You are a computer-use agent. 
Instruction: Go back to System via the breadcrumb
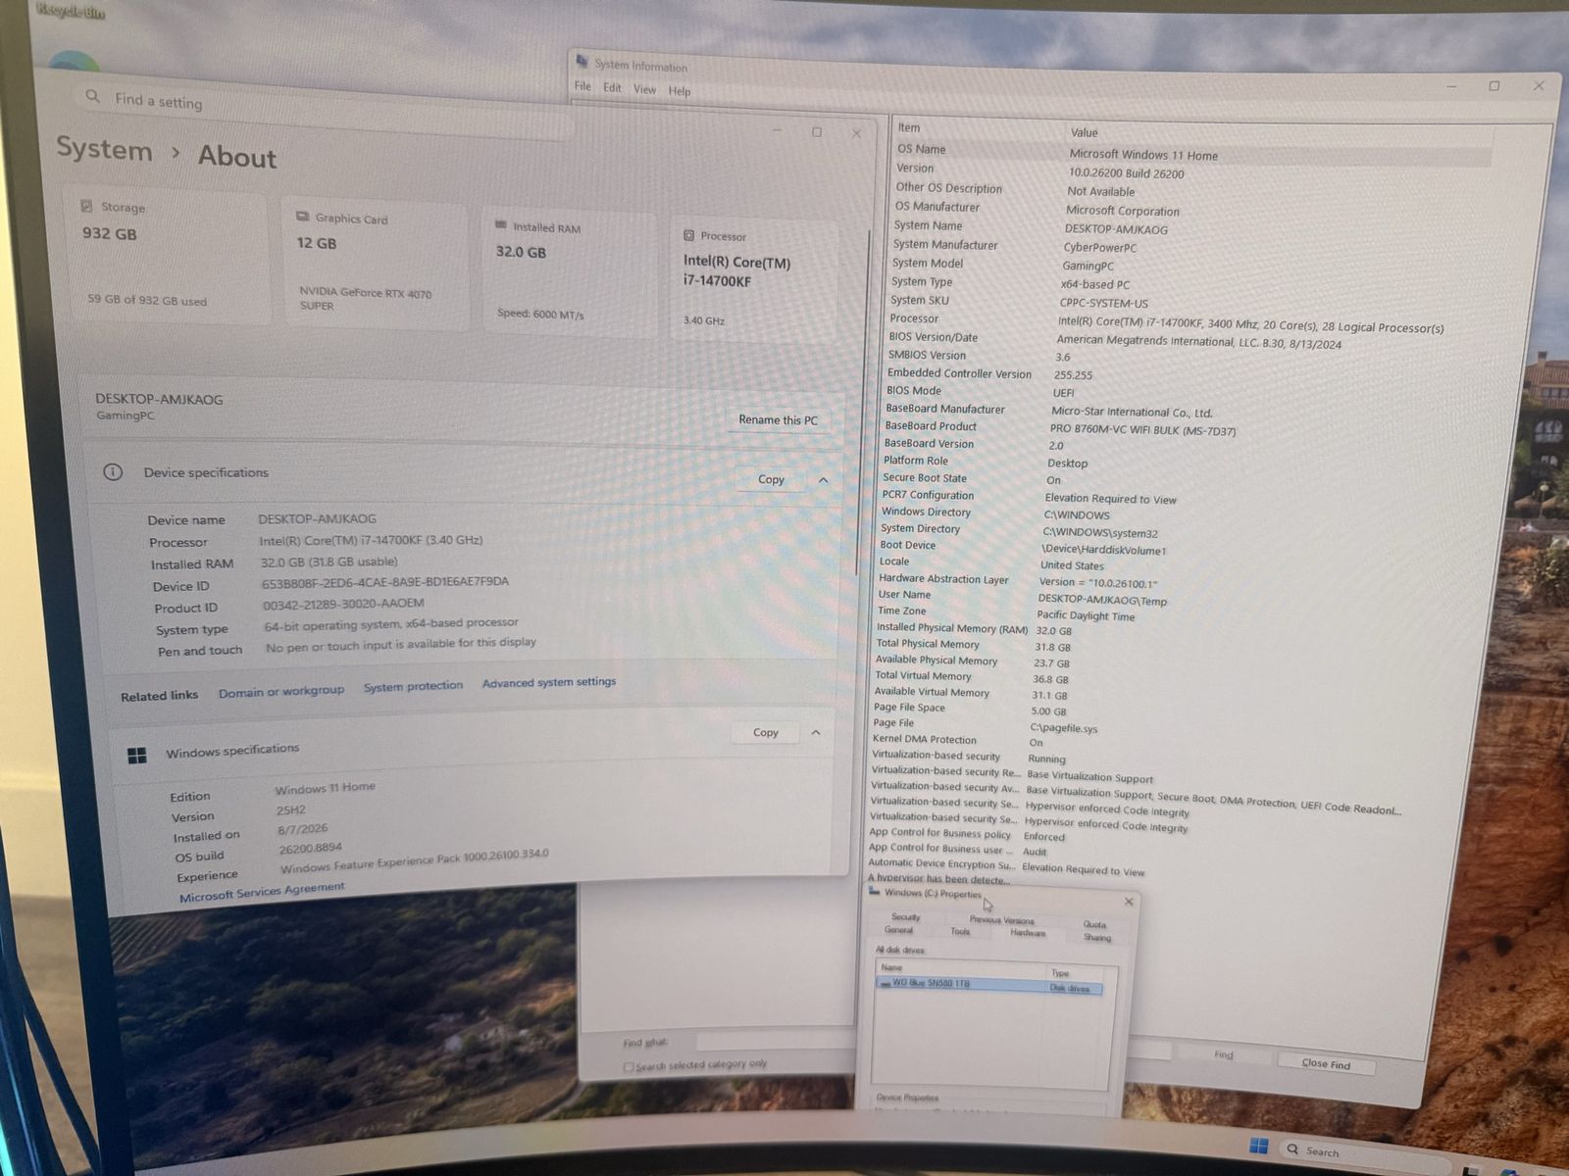tap(104, 149)
